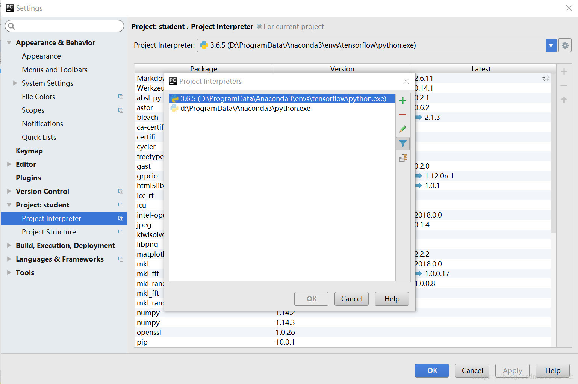578x384 pixels.
Task: Open Notifications settings
Action: pyautogui.click(x=42, y=124)
